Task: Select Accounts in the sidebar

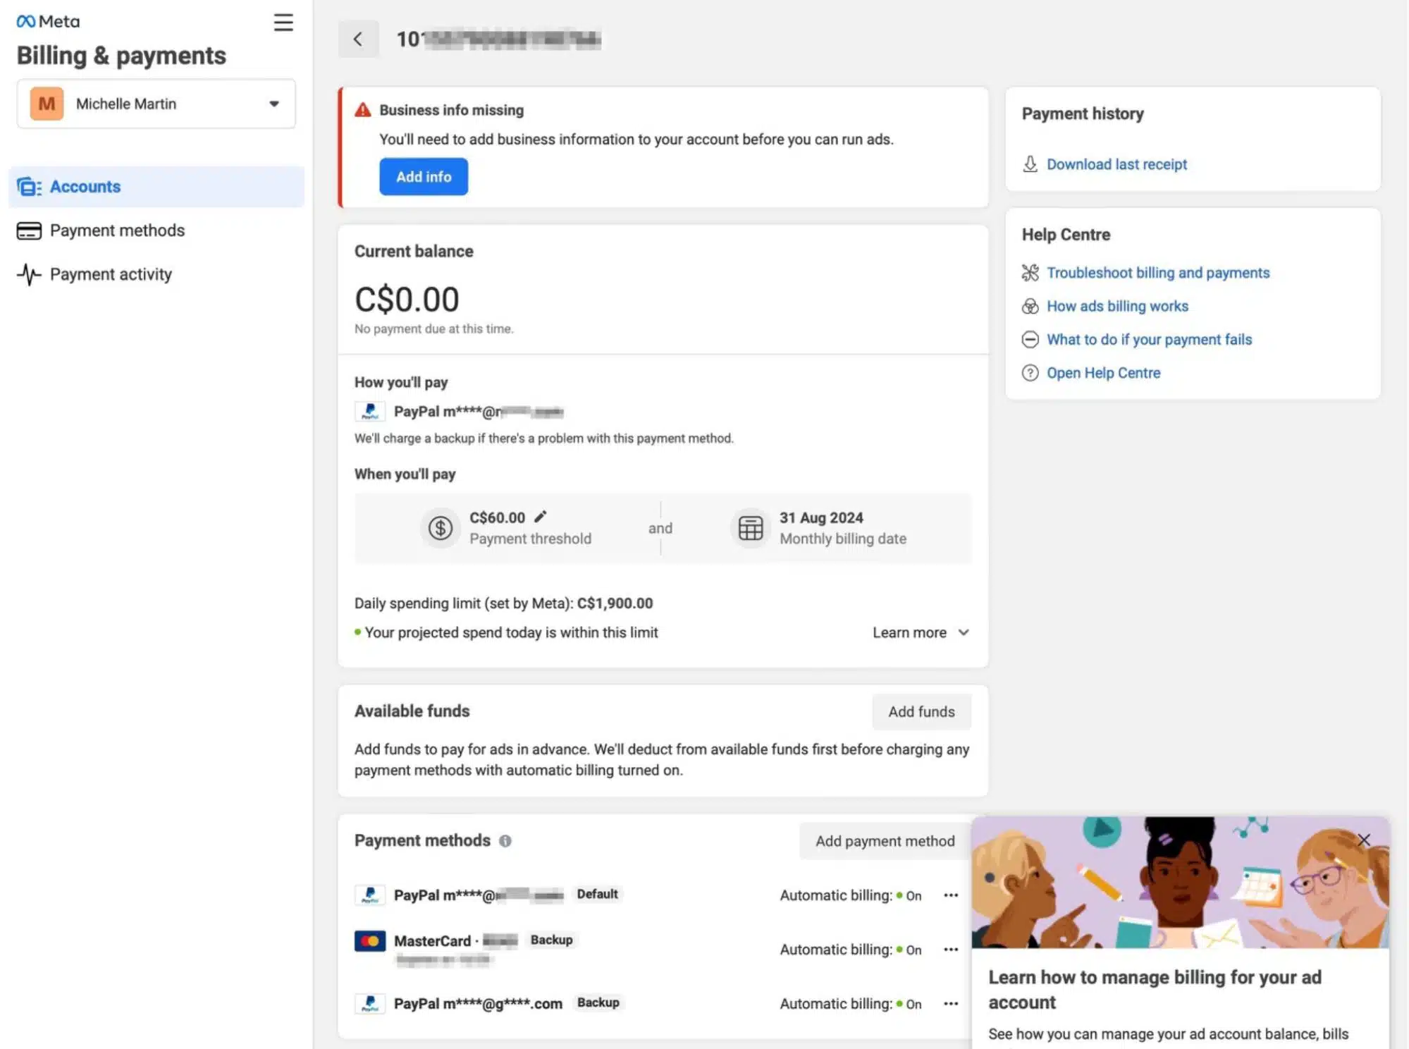Action: pos(85,187)
